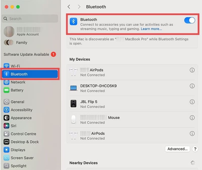Select Wi-Fi in the sidebar
The height and width of the screenshot is (170, 202).
pos(15,66)
